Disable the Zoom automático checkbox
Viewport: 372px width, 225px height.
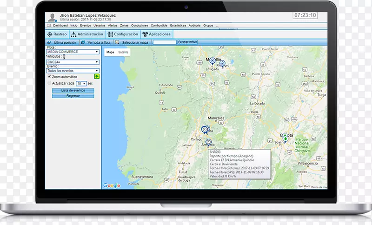pos(50,77)
